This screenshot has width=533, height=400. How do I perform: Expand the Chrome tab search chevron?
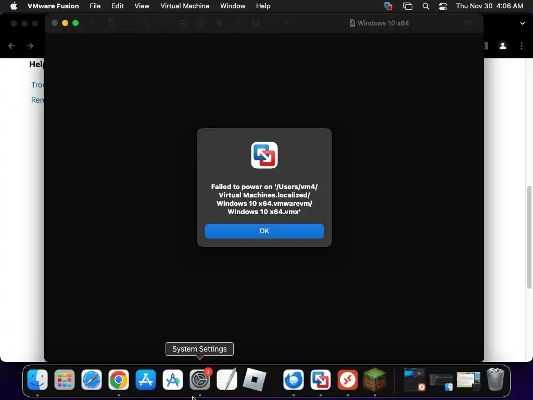click(x=523, y=23)
